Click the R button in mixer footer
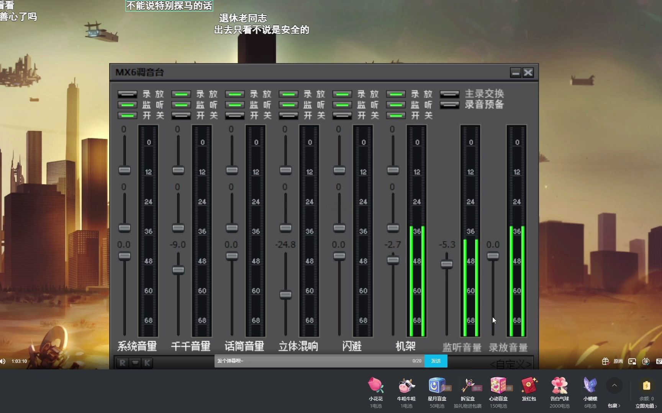 123,363
